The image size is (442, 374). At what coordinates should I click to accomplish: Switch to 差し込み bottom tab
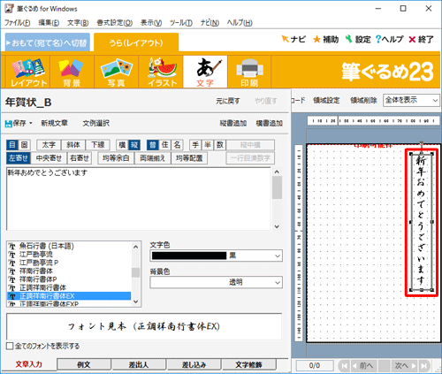pos(194,364)
